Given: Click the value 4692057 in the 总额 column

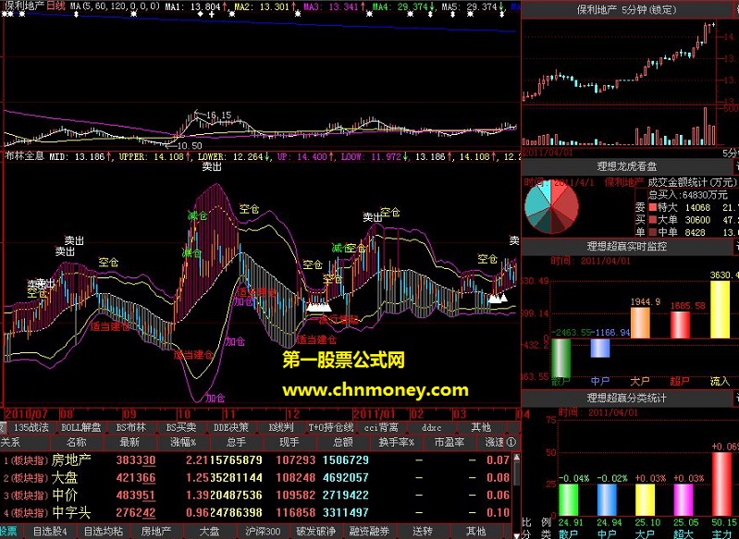Looking at the screenshot, I should [346, 478].
